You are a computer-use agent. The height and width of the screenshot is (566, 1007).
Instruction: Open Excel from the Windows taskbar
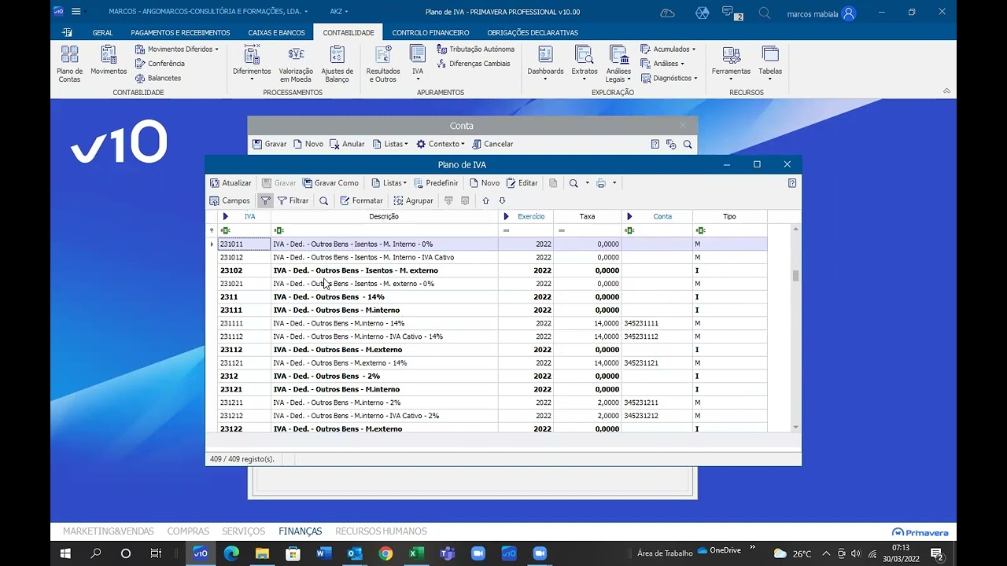416,553
